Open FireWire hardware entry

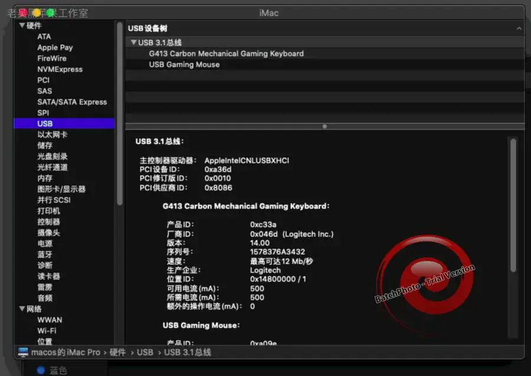pos(52,58)
